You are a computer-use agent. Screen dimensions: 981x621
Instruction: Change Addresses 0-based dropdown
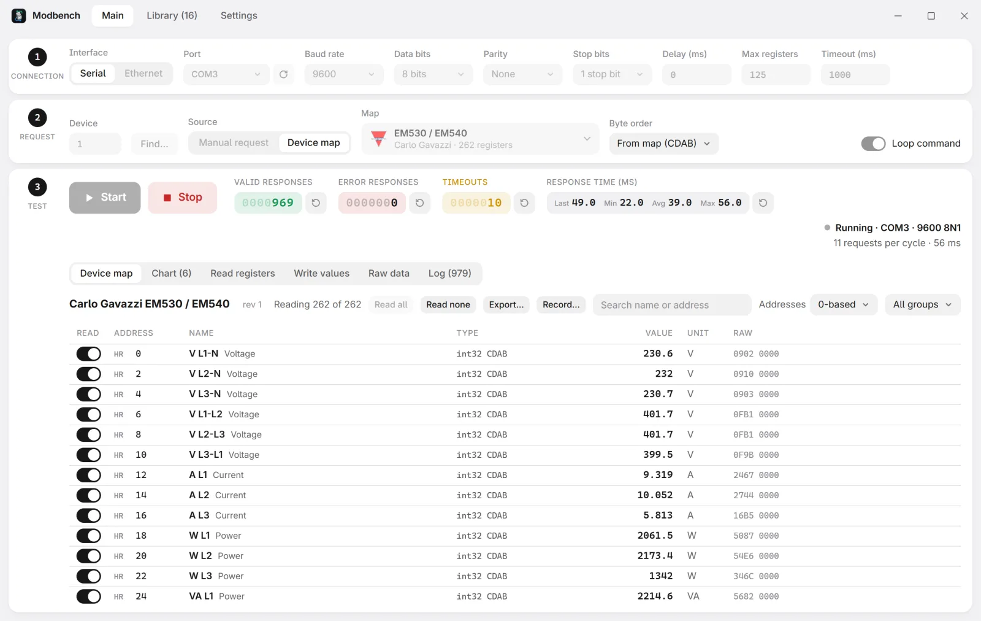coord(844,305)
